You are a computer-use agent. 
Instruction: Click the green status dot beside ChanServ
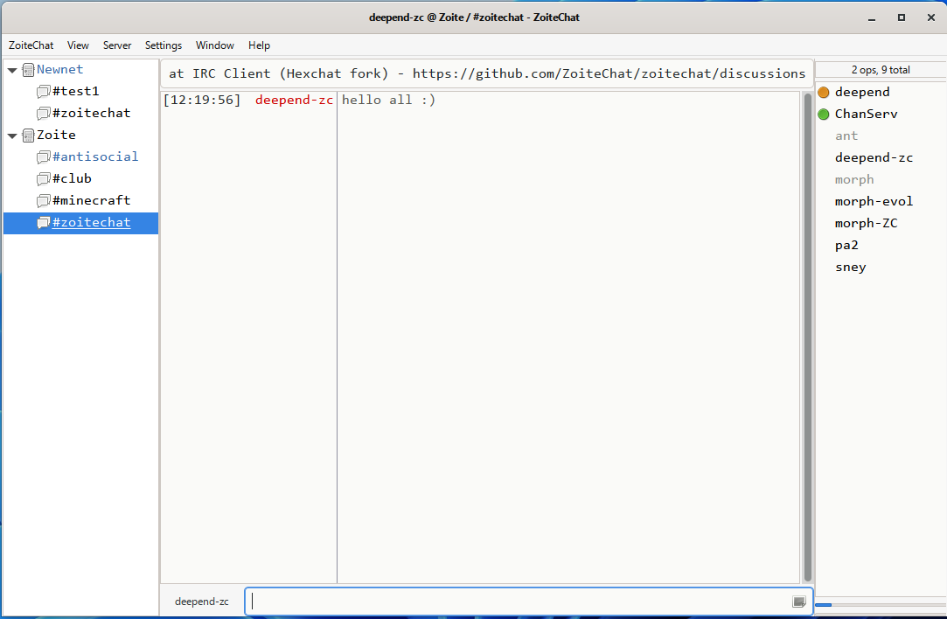click(823, 114)
